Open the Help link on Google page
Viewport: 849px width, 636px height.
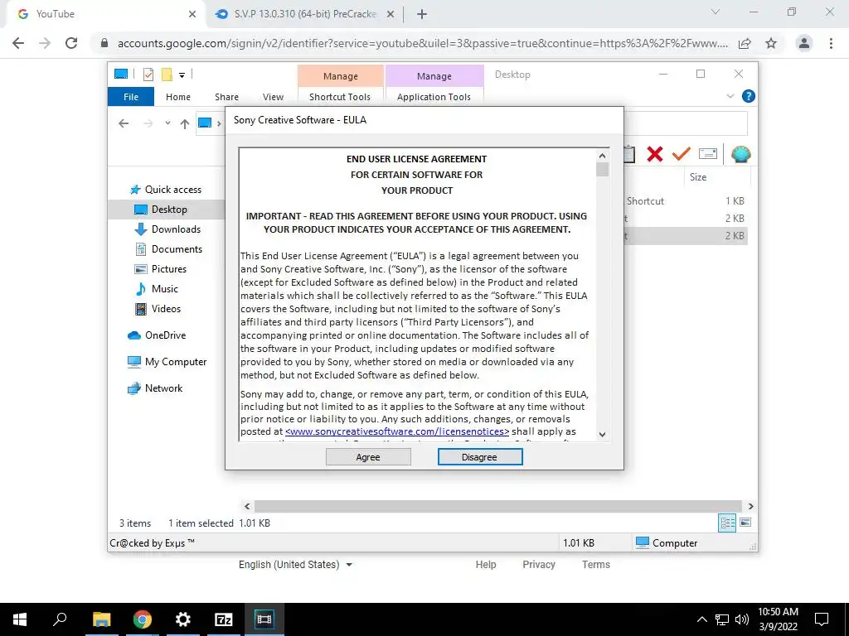click(x=486, y=565)
